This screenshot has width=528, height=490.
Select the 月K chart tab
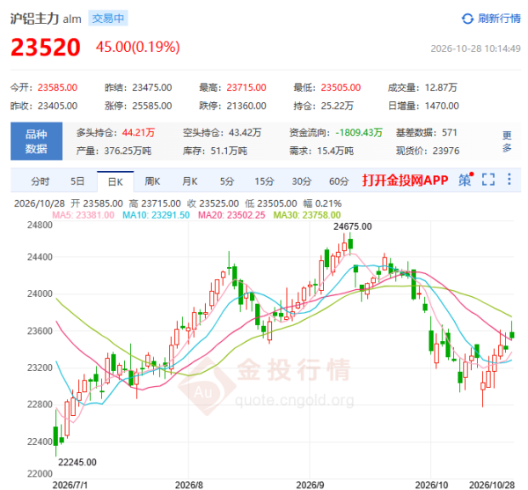pos(189,182)
